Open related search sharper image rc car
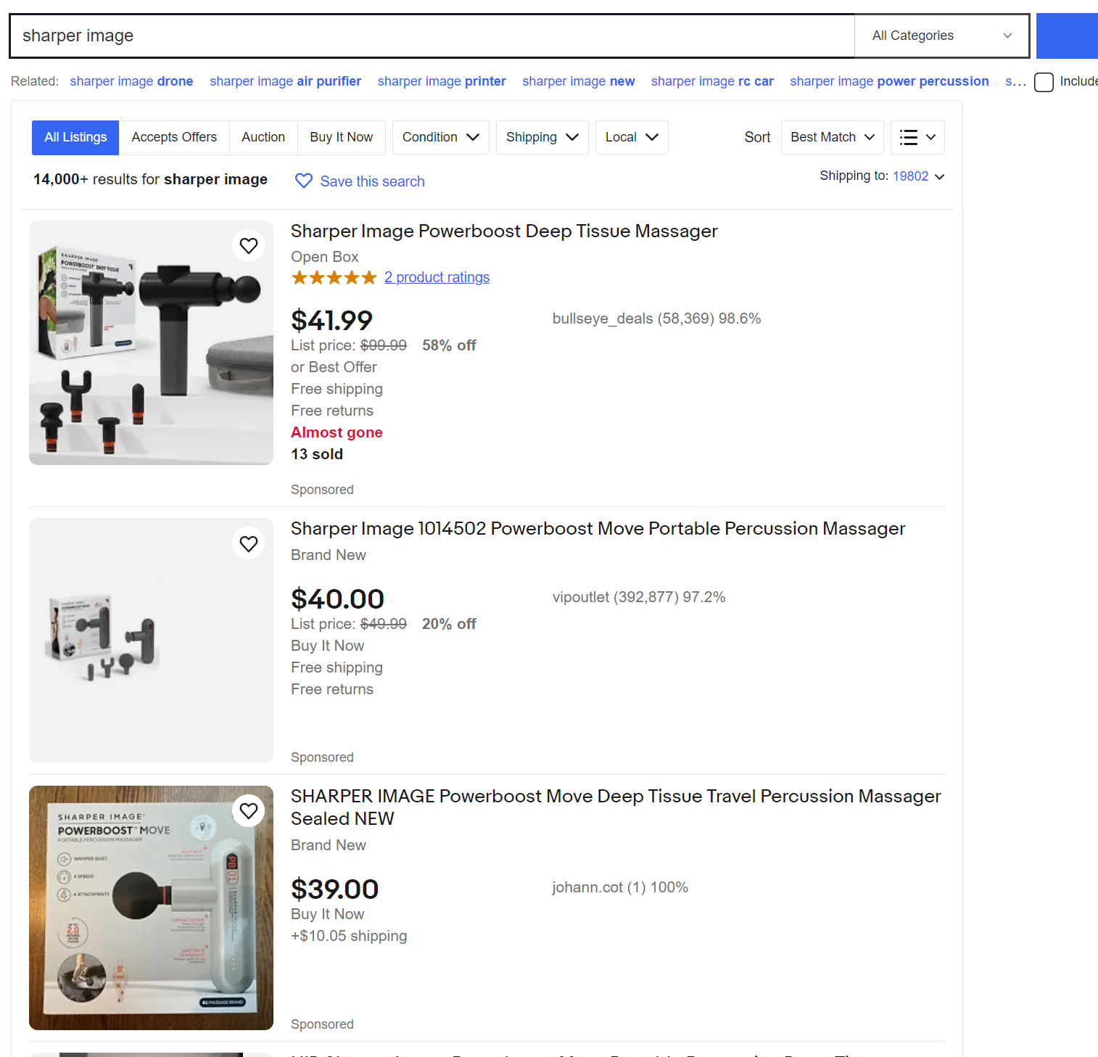 712,81
